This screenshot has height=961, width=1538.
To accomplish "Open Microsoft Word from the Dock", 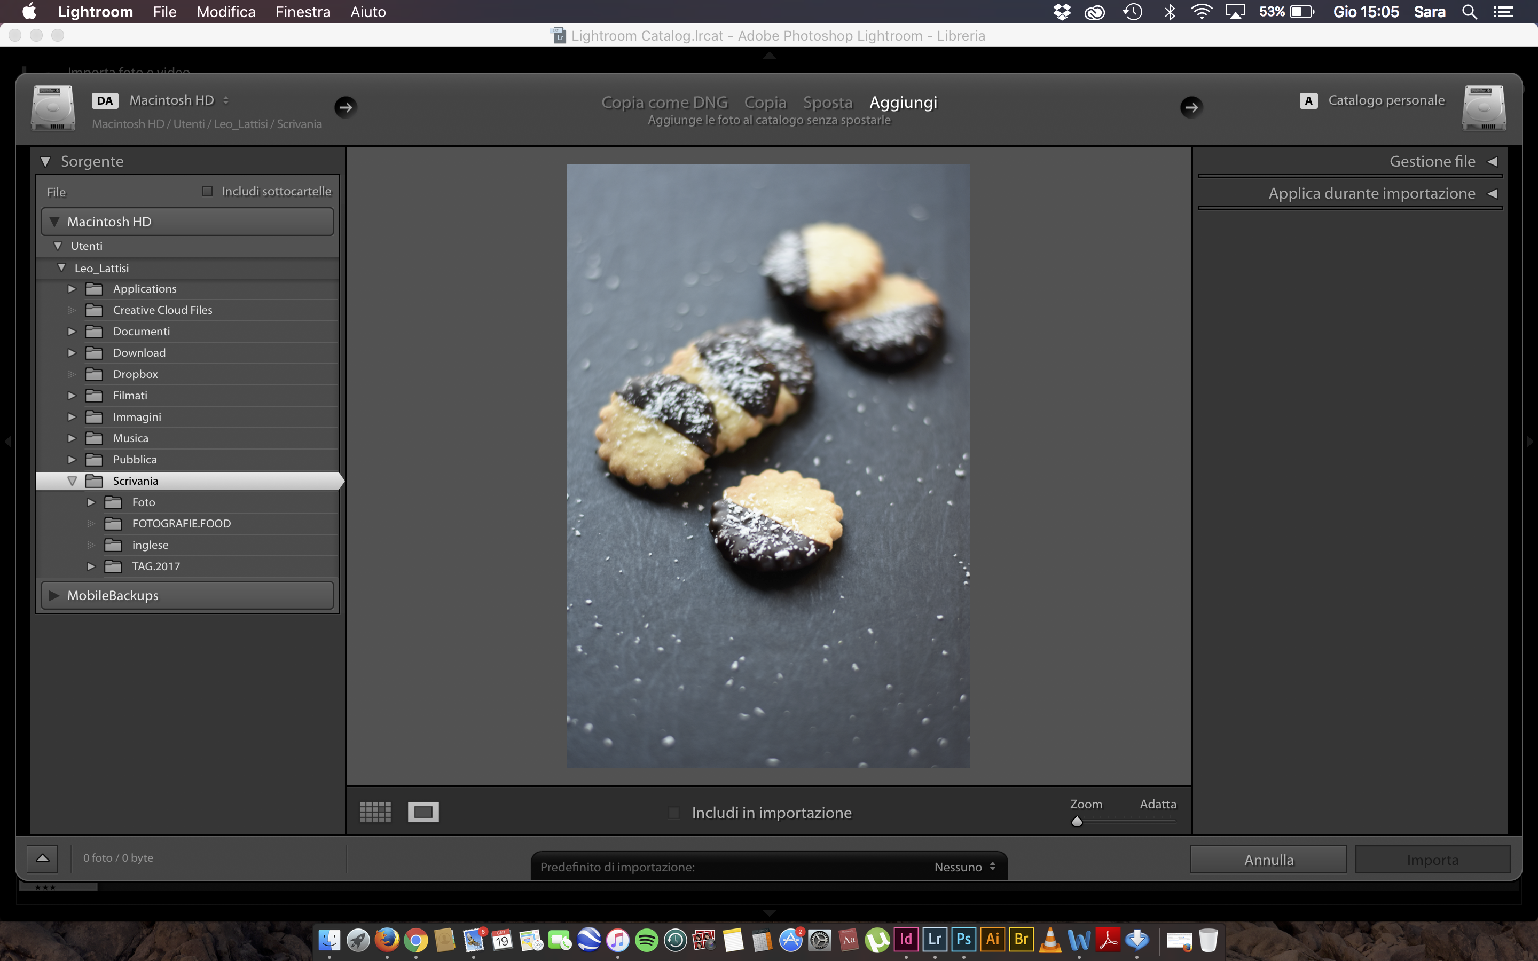I will tap(1079, 940).
